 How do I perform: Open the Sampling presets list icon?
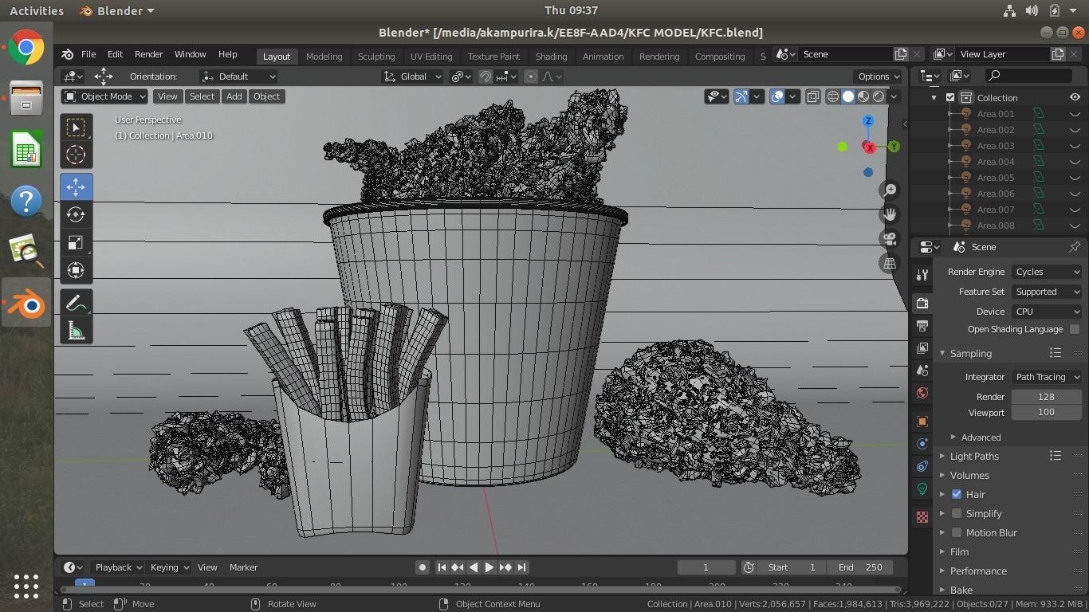click(x=1056, y=353)
